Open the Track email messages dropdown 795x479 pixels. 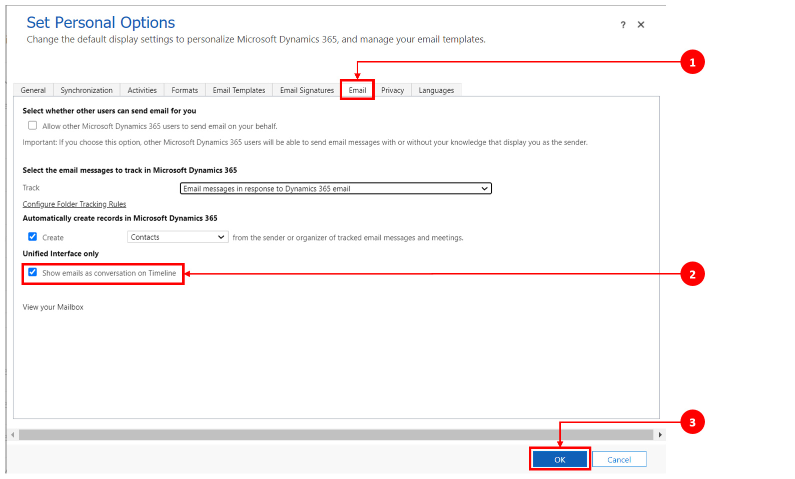tap(336, 188)
